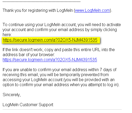Open the non-highlighted secure.logmein.com URL

tap(50, 60)
